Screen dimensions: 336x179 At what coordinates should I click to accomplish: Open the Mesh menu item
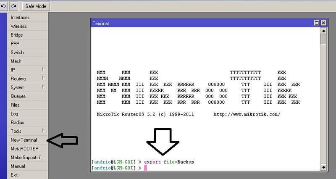[x=27, y=61]
